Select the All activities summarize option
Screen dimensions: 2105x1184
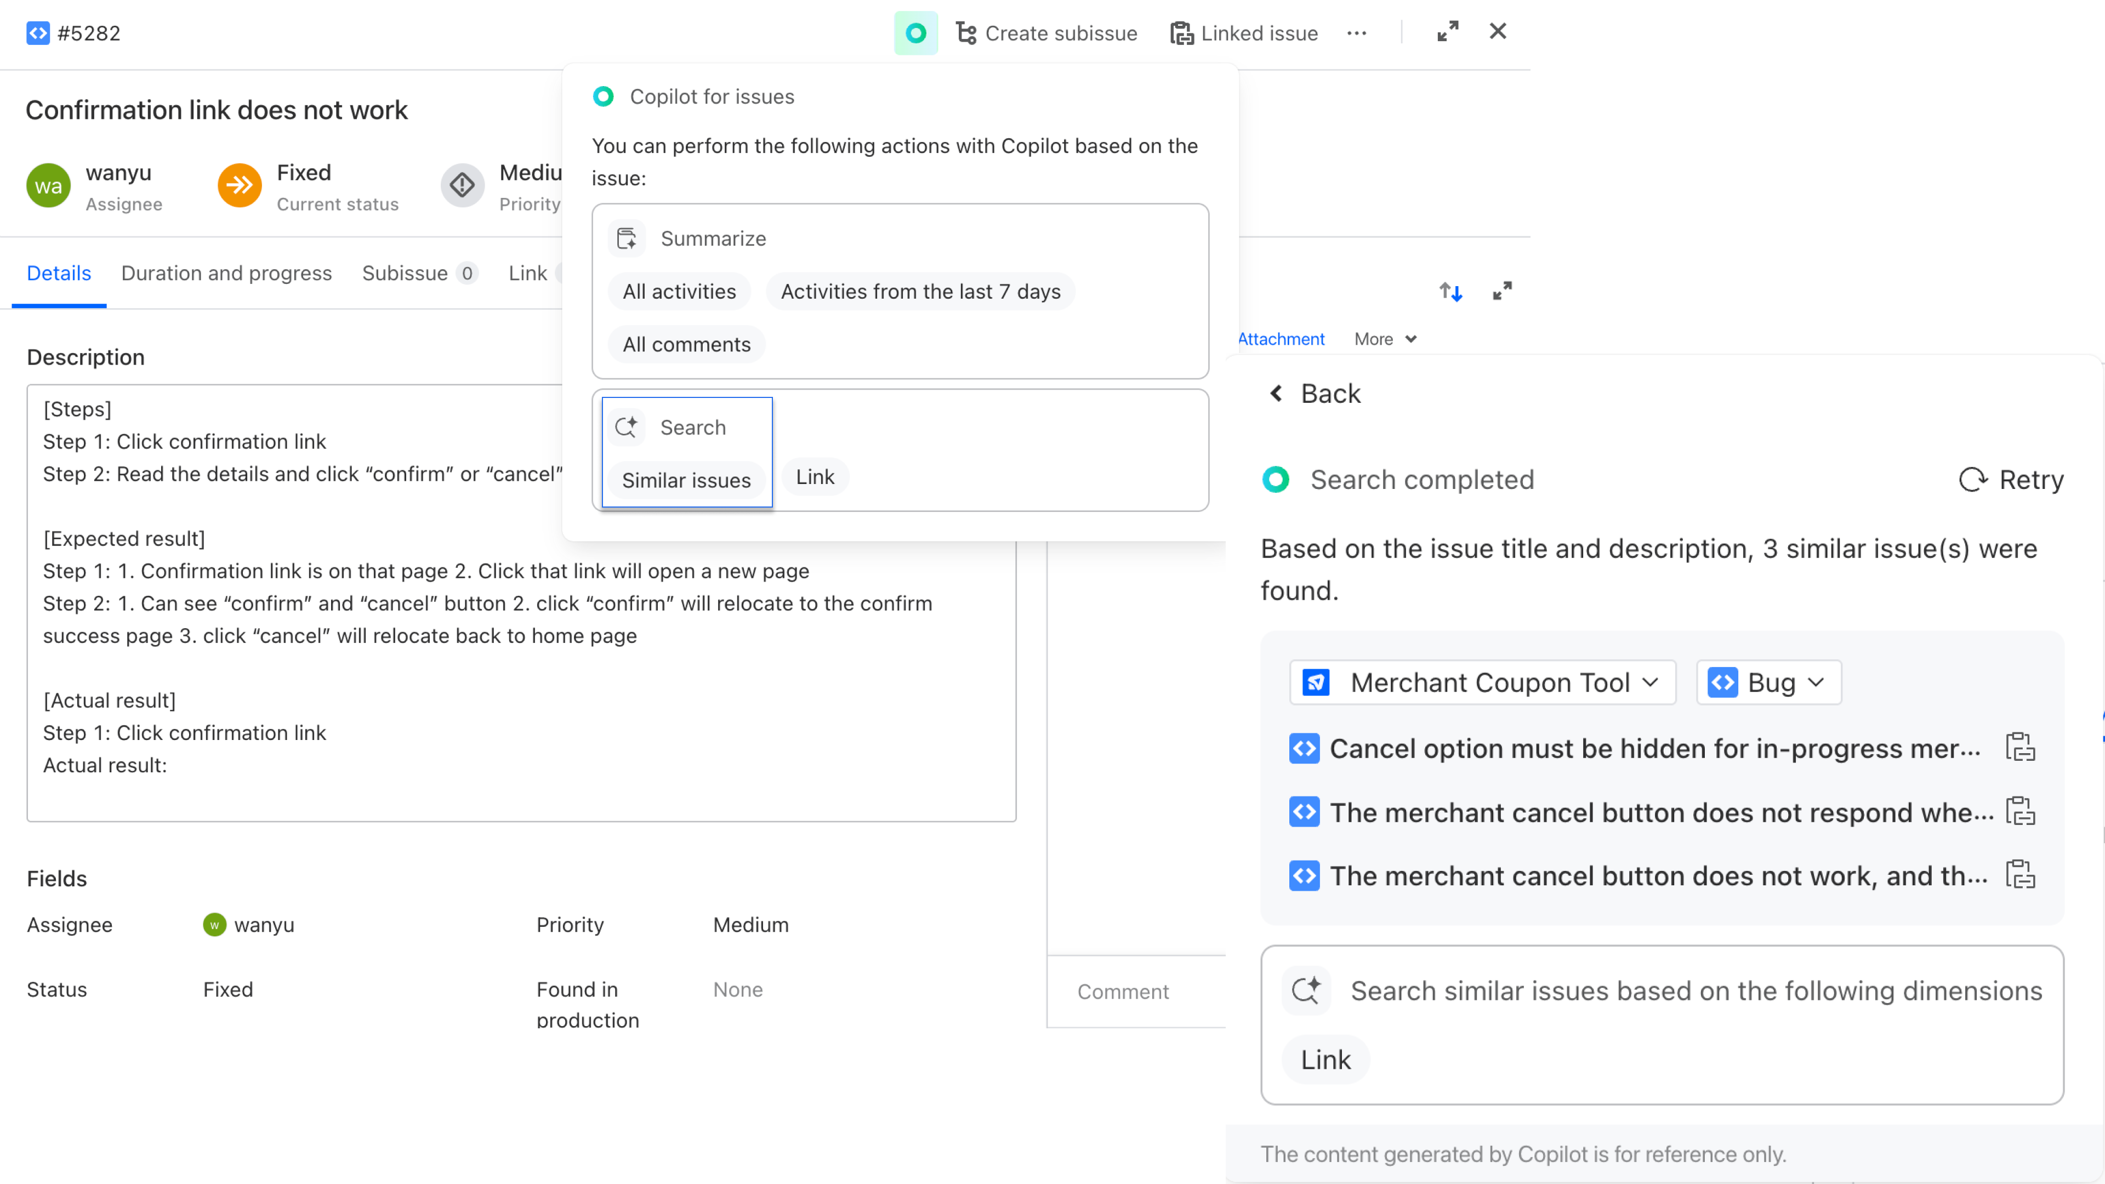tap(679, 291)
